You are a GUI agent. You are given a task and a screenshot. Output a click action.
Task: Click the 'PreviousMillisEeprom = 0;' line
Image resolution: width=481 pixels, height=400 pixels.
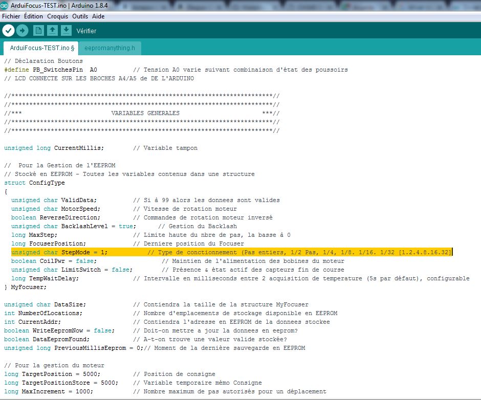point(74,348)
